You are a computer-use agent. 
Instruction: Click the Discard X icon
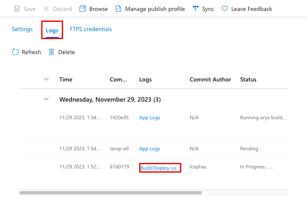point(46,9)
